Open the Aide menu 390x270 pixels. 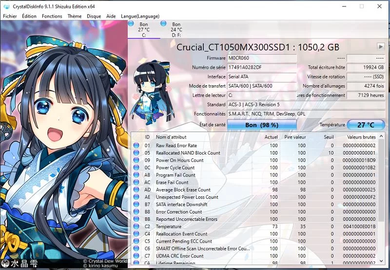[111, 16]
